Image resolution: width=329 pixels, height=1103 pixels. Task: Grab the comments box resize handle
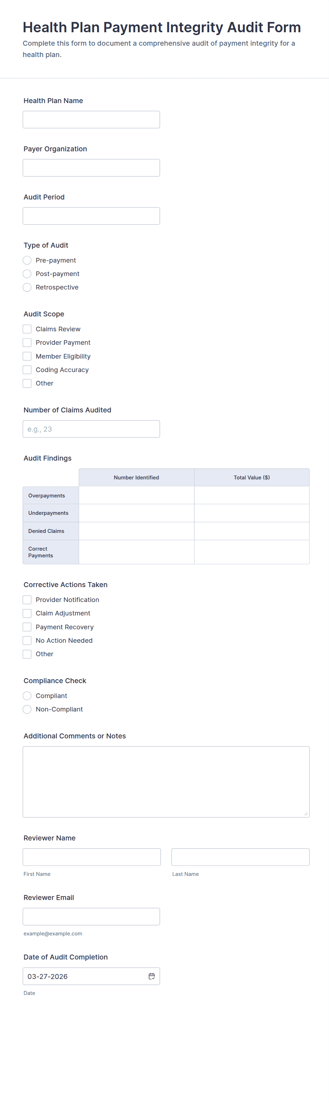306,814
